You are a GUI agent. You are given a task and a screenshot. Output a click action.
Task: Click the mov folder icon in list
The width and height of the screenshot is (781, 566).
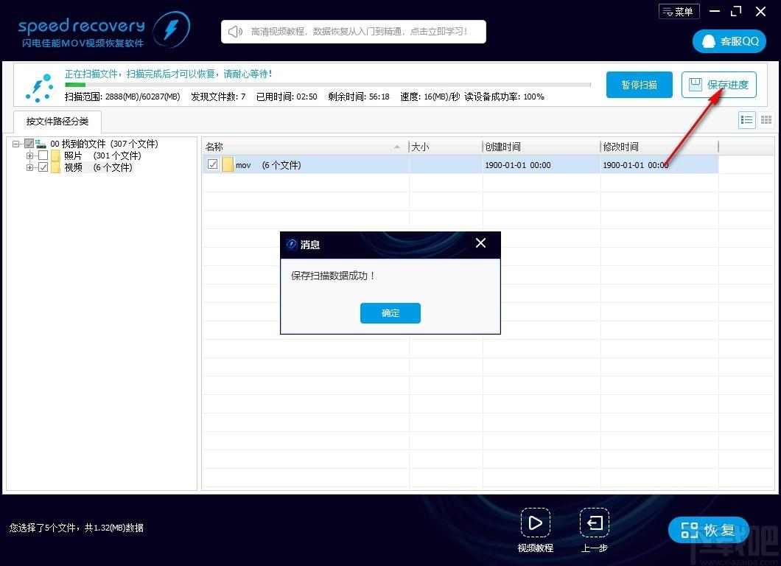point(228,164)
